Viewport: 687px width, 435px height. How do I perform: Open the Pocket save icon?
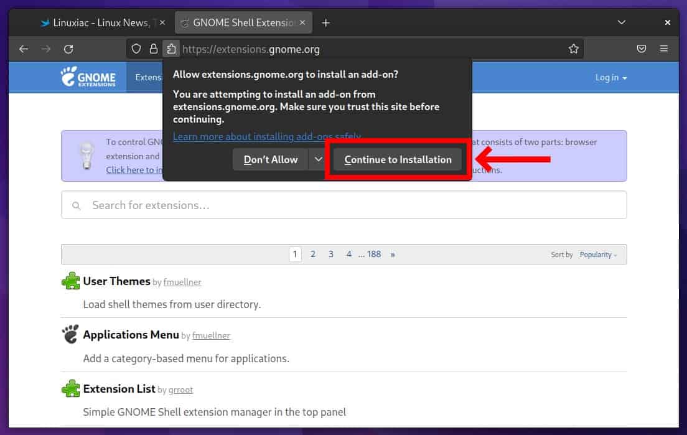pos(642,49)
